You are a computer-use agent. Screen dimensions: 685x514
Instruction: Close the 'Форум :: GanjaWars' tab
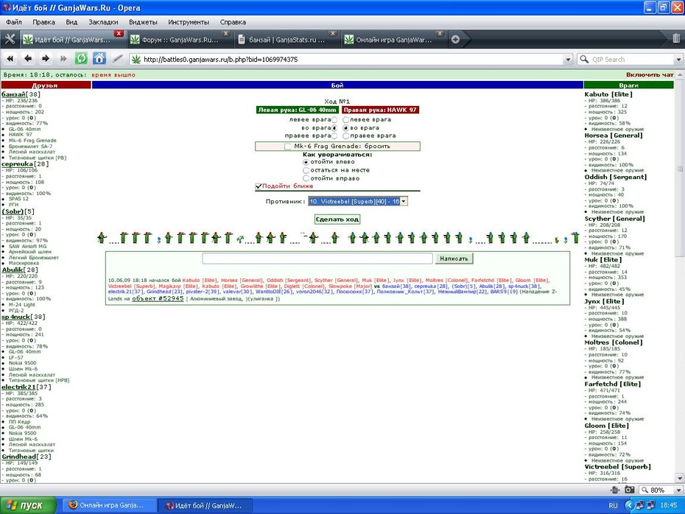[225, 33]
